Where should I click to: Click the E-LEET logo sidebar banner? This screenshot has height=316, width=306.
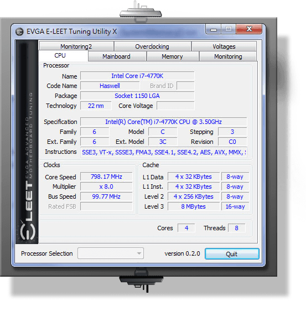click(27, 142)
